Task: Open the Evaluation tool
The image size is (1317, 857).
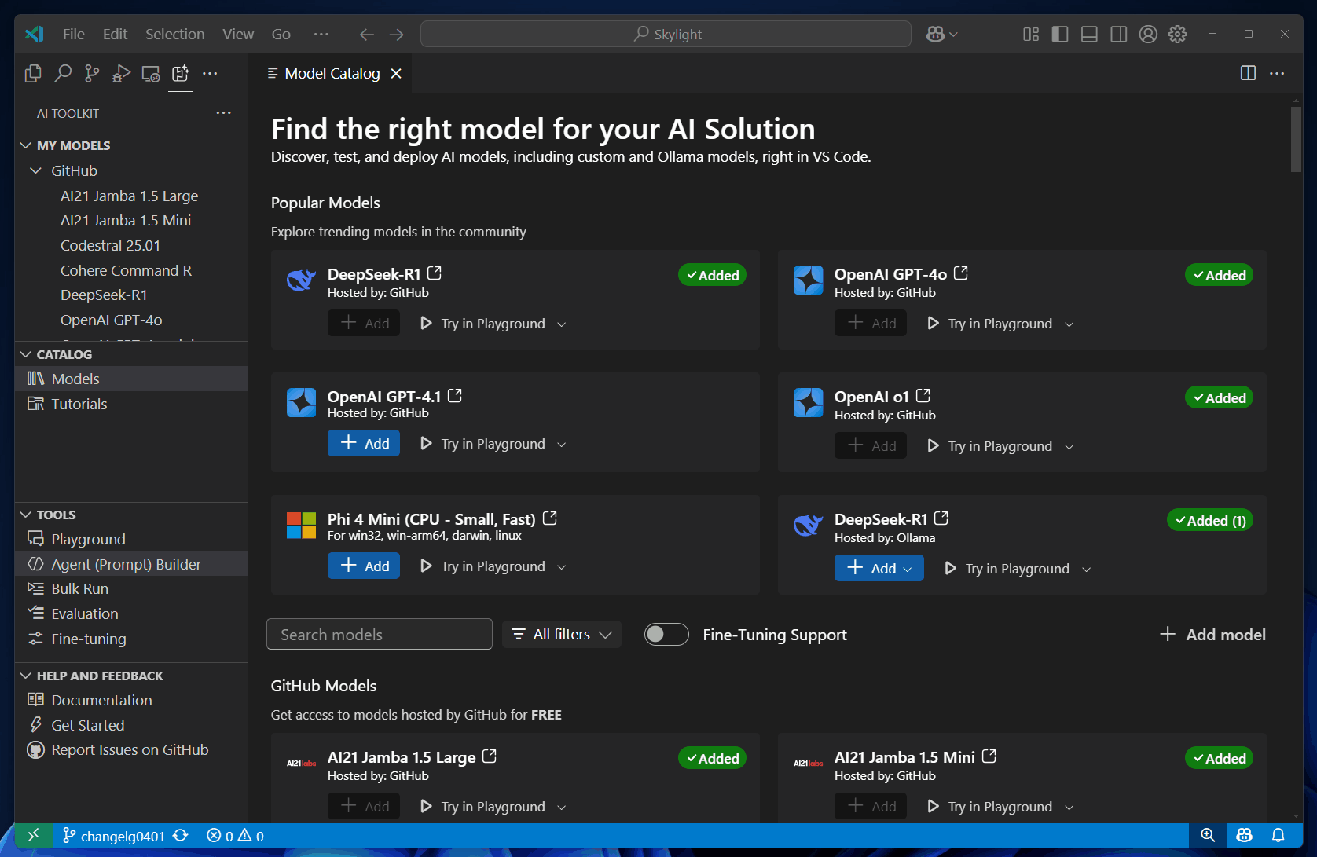Action: click(82, 613)
